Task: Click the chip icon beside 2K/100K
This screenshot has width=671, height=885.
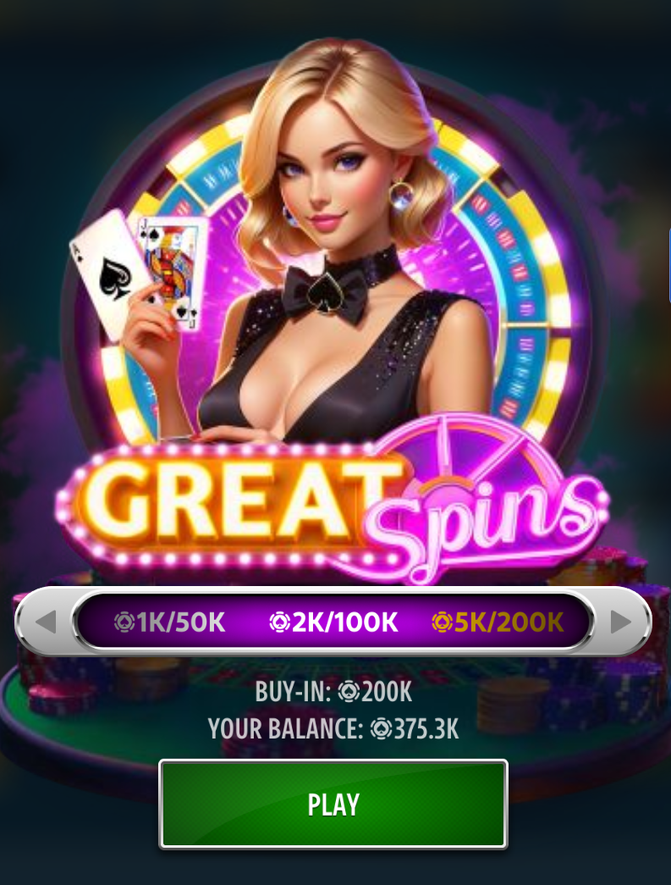Action: [x=279, y=622]
